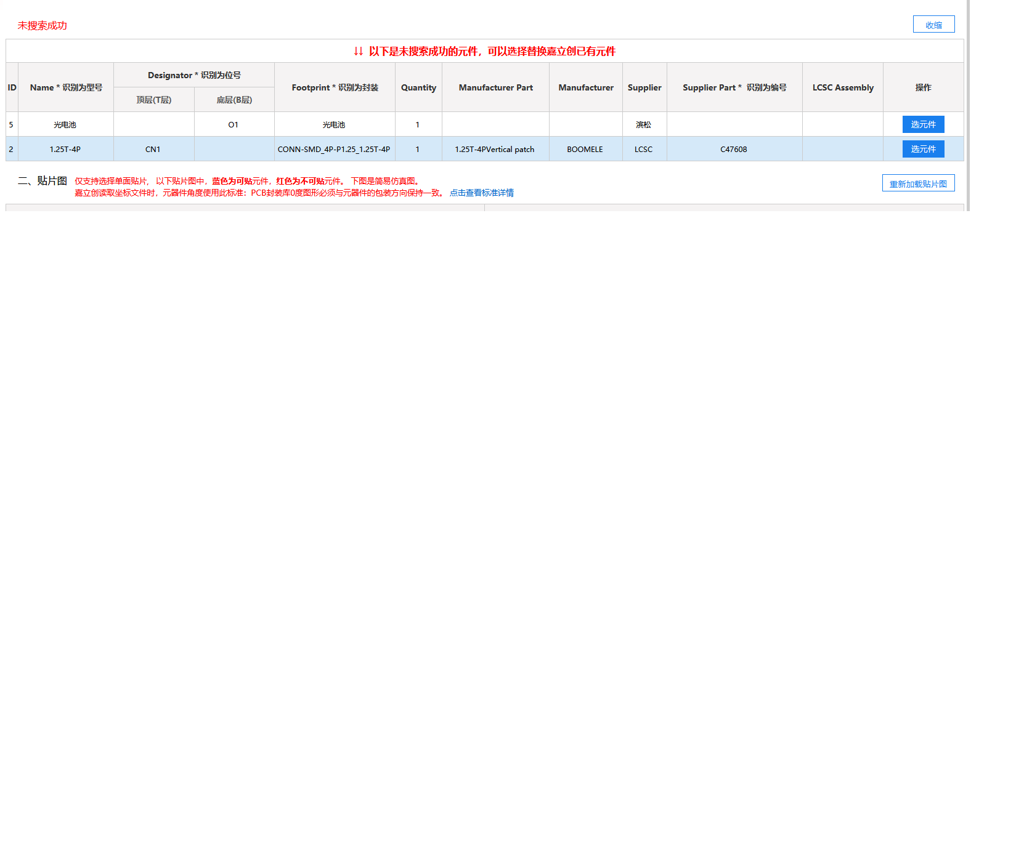Viewport: 1024px width, 863px height.
Task: Click the 滨松 supplier cell
Action: 643,124
